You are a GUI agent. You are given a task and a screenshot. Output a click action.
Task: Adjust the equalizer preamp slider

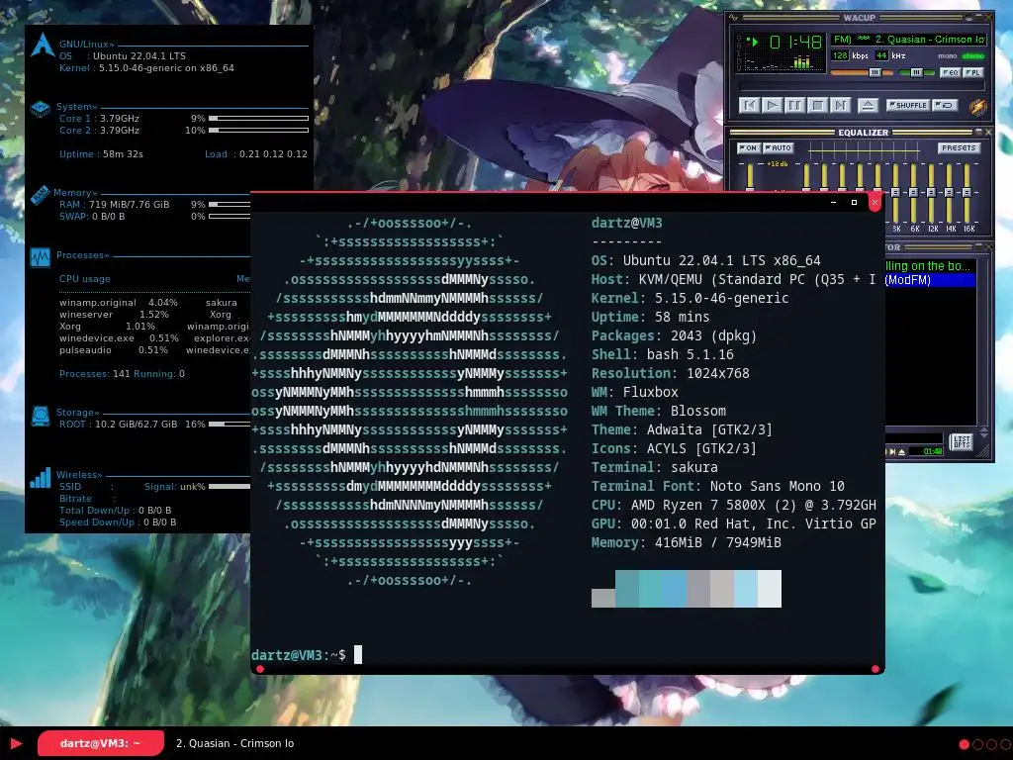(x=750, y=176)
